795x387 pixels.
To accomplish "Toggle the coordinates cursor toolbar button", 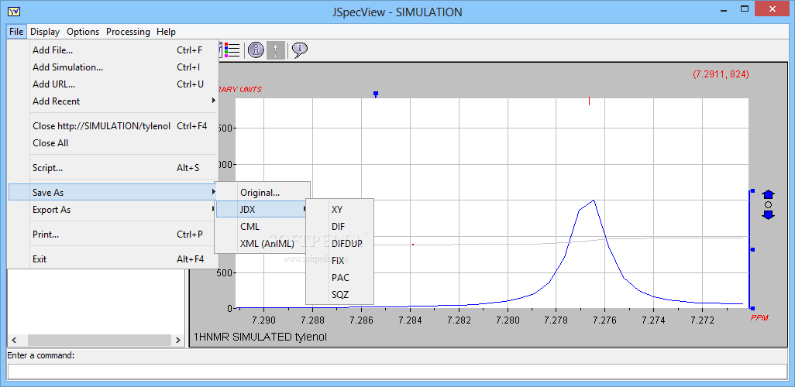I will tap(275, 50).
